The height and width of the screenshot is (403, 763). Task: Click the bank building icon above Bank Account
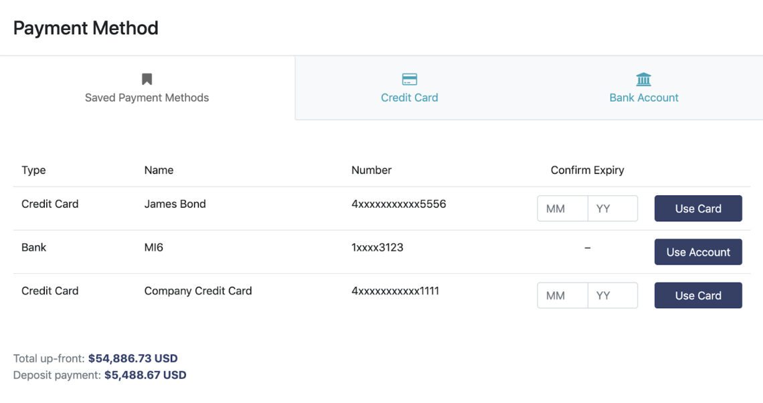click(643, 79)
